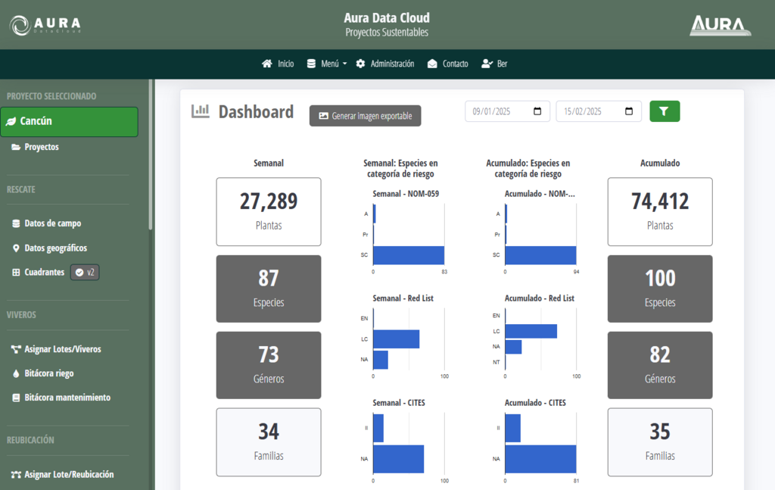775x490 pixels.
Task: Open the Proyectos folder in sidebar
Action: pos(41,147)
